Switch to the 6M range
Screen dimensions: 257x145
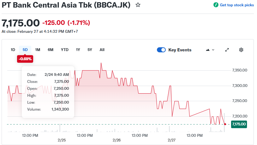pos(51,50)
